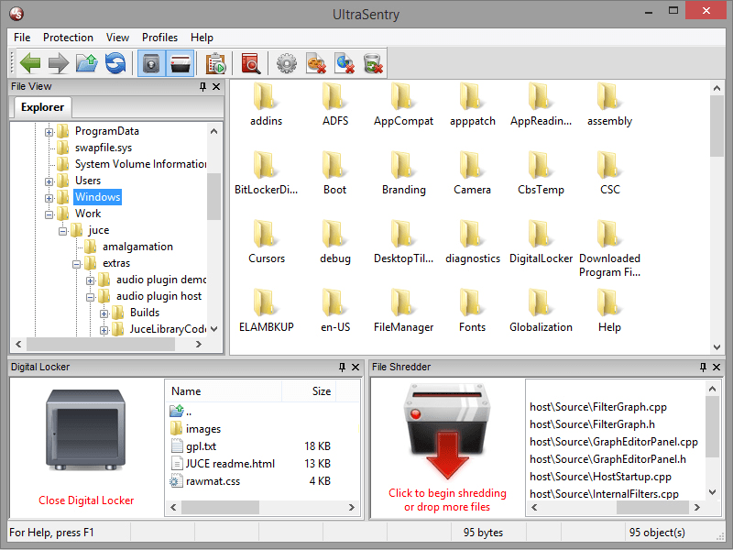The height and width of the screenshot is (550, 733).
Task: Select swapfile.sys in the tree
Action: (104, 148)
